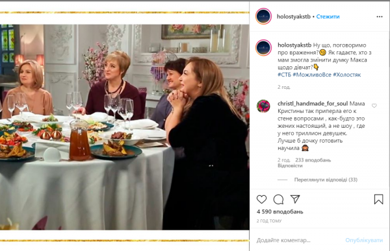This screenshot has height=251, width=390.
Task: Open comment bubble icon under post
Action: click(x=278, y=199)
